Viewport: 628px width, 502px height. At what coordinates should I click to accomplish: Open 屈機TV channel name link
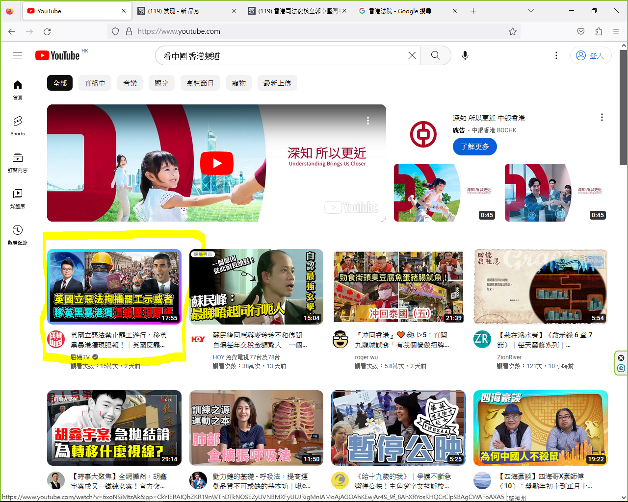click(80, 357)
